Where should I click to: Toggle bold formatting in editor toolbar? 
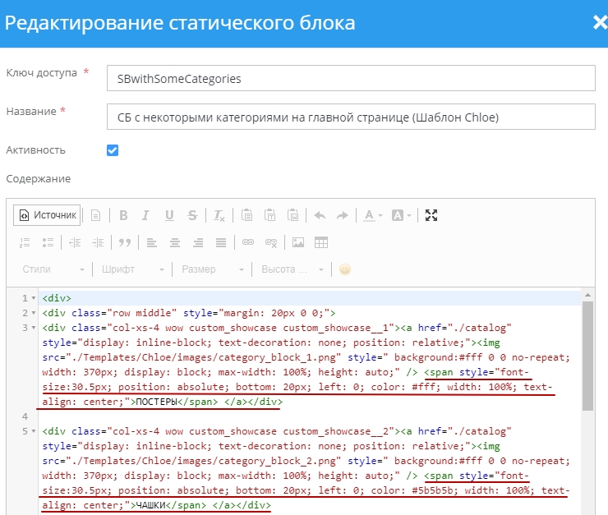pyautogui.click(x=123, y=215)
